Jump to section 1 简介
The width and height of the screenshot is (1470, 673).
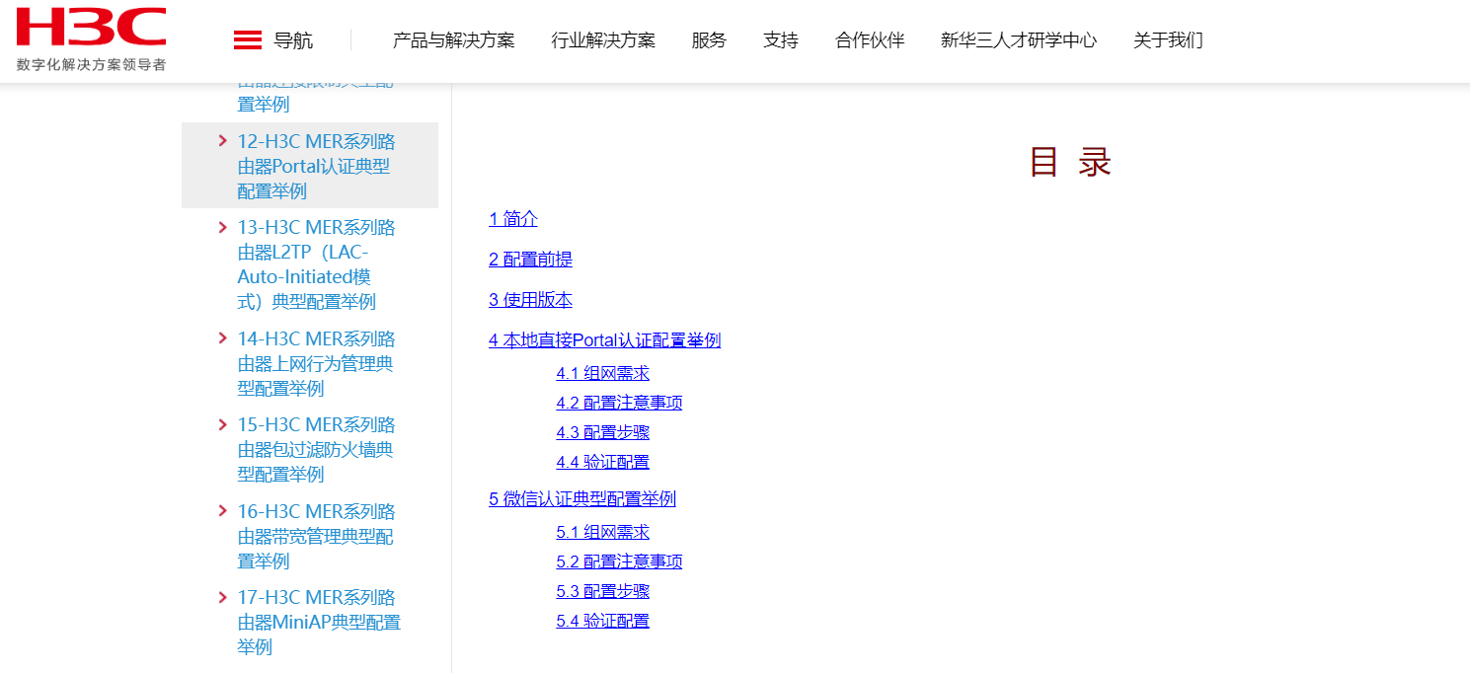[513, 219]
